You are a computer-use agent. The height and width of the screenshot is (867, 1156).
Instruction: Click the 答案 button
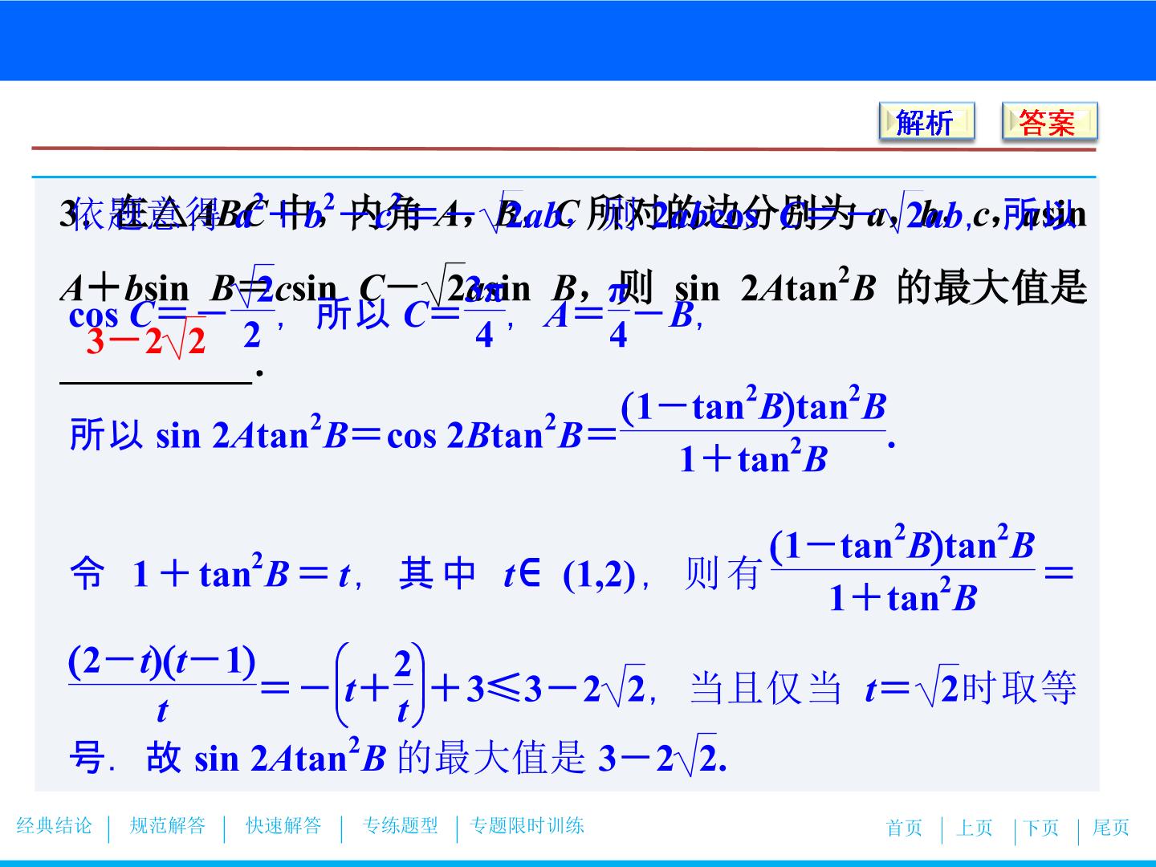point(1049,123)
